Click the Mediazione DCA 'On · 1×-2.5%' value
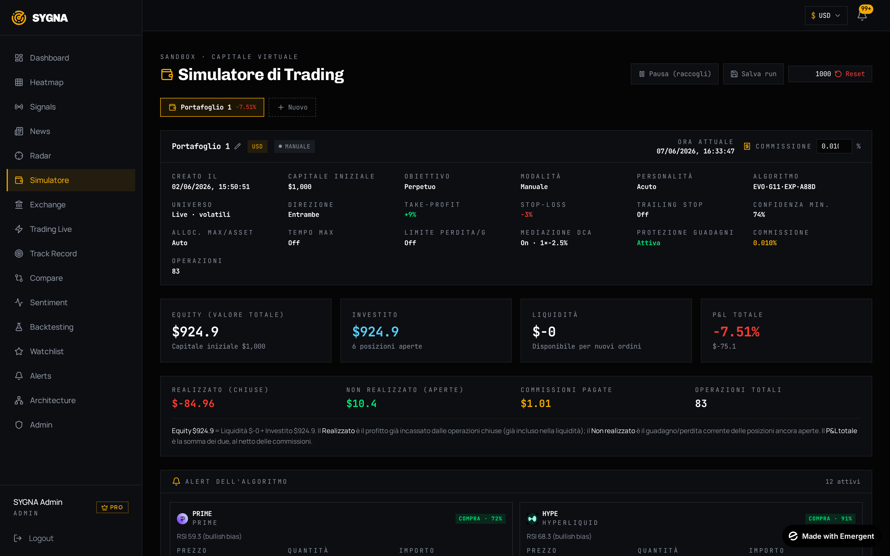 click(544, 243)
